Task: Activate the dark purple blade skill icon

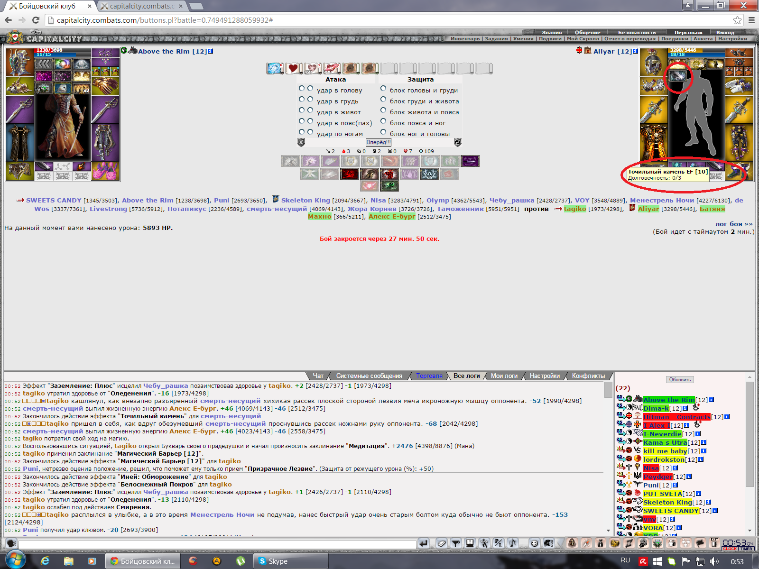Action: pos(470,161)
